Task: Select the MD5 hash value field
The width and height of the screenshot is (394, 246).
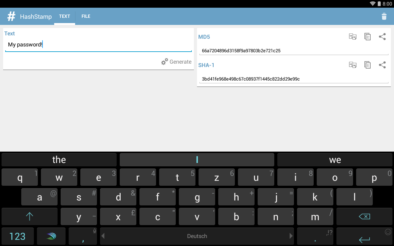Action: coord(294,51)
